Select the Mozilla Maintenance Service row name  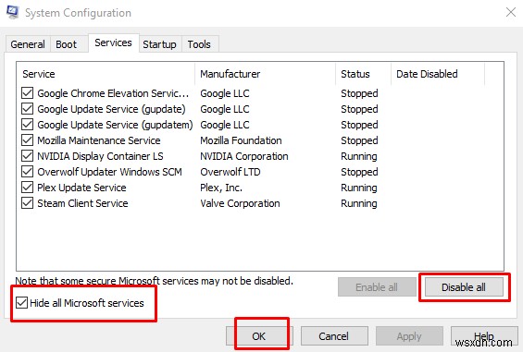point(99,140)
